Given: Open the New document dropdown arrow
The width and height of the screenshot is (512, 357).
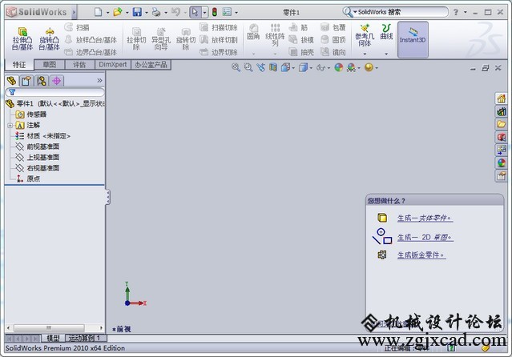Looking at the screenshot, I should tap(107, 13).
